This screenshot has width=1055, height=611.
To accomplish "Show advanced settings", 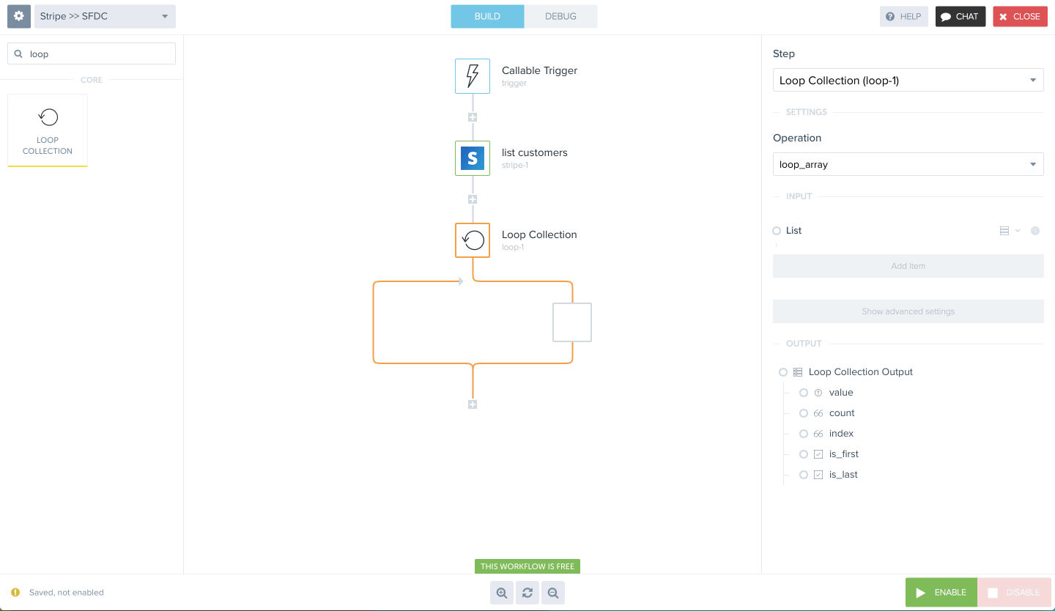I will (908, 311).
